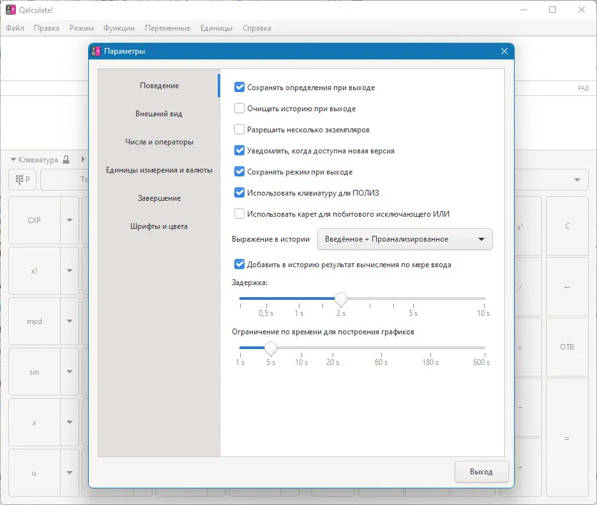Screen dimensions: 597x505
Task: Click the "2 s" mark on the delay scale
Action: (x=341, y=313)
